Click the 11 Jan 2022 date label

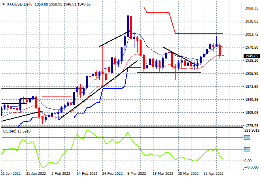[x=11, y=174]
